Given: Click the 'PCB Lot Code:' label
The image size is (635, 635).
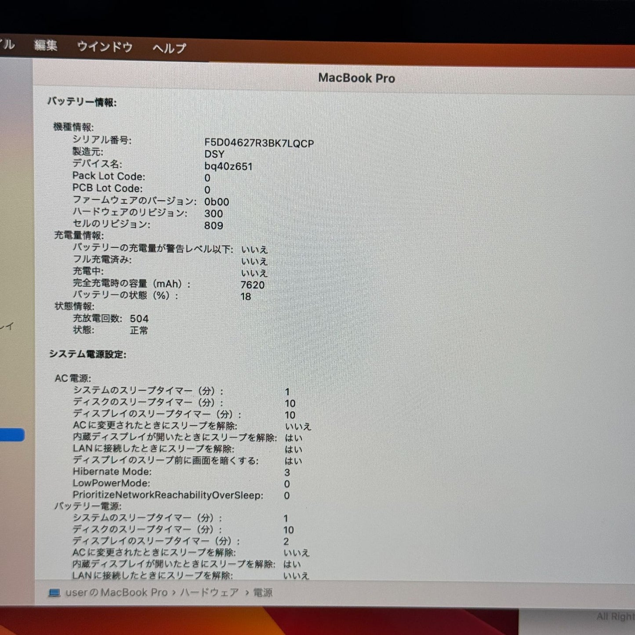Looking at the screenshot, I should [108, 188].
